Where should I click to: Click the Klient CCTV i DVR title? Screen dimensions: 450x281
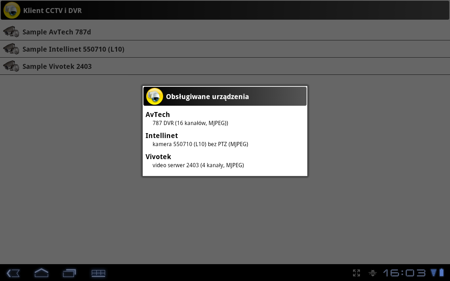tap(52, 11)
